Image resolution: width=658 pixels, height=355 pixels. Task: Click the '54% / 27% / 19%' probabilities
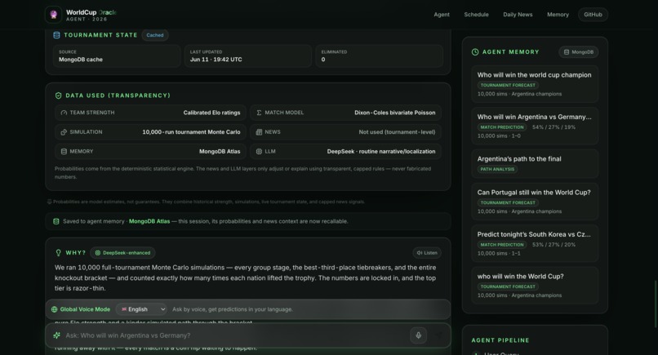(x=554, y=127)
